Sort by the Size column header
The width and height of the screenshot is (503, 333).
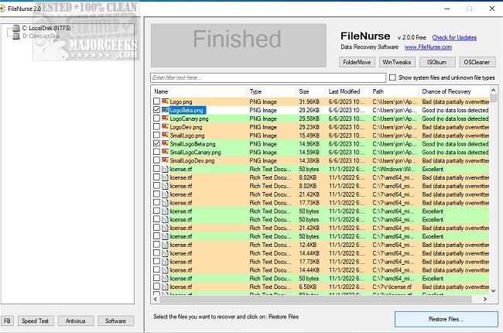pos(310,91)
